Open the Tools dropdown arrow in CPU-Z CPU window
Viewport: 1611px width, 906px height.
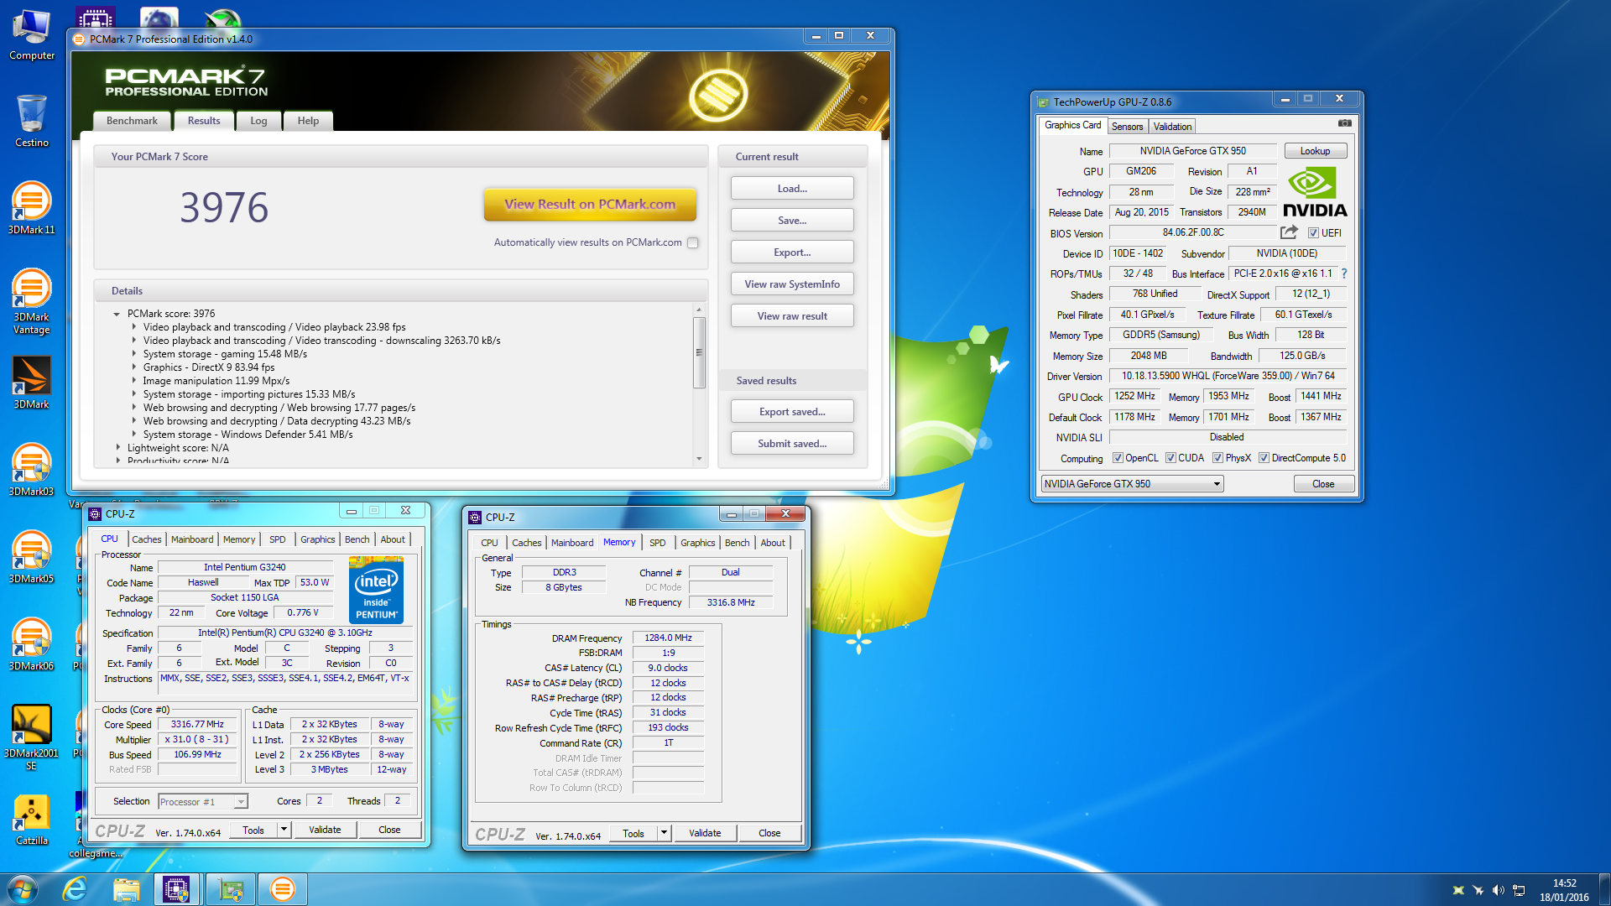(284, 830)
